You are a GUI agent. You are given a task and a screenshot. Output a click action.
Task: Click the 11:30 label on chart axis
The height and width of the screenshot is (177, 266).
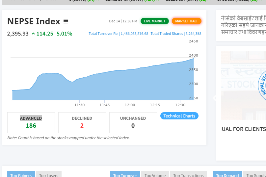(x=80, y=105)
